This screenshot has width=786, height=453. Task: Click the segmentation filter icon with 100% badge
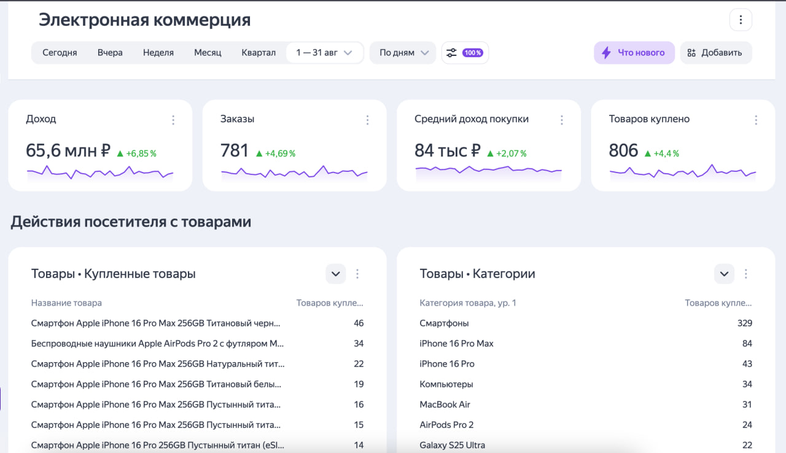point(465,53)
